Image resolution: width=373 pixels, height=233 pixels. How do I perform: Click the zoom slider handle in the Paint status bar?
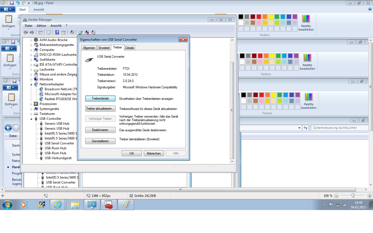(x=353, y=196)
